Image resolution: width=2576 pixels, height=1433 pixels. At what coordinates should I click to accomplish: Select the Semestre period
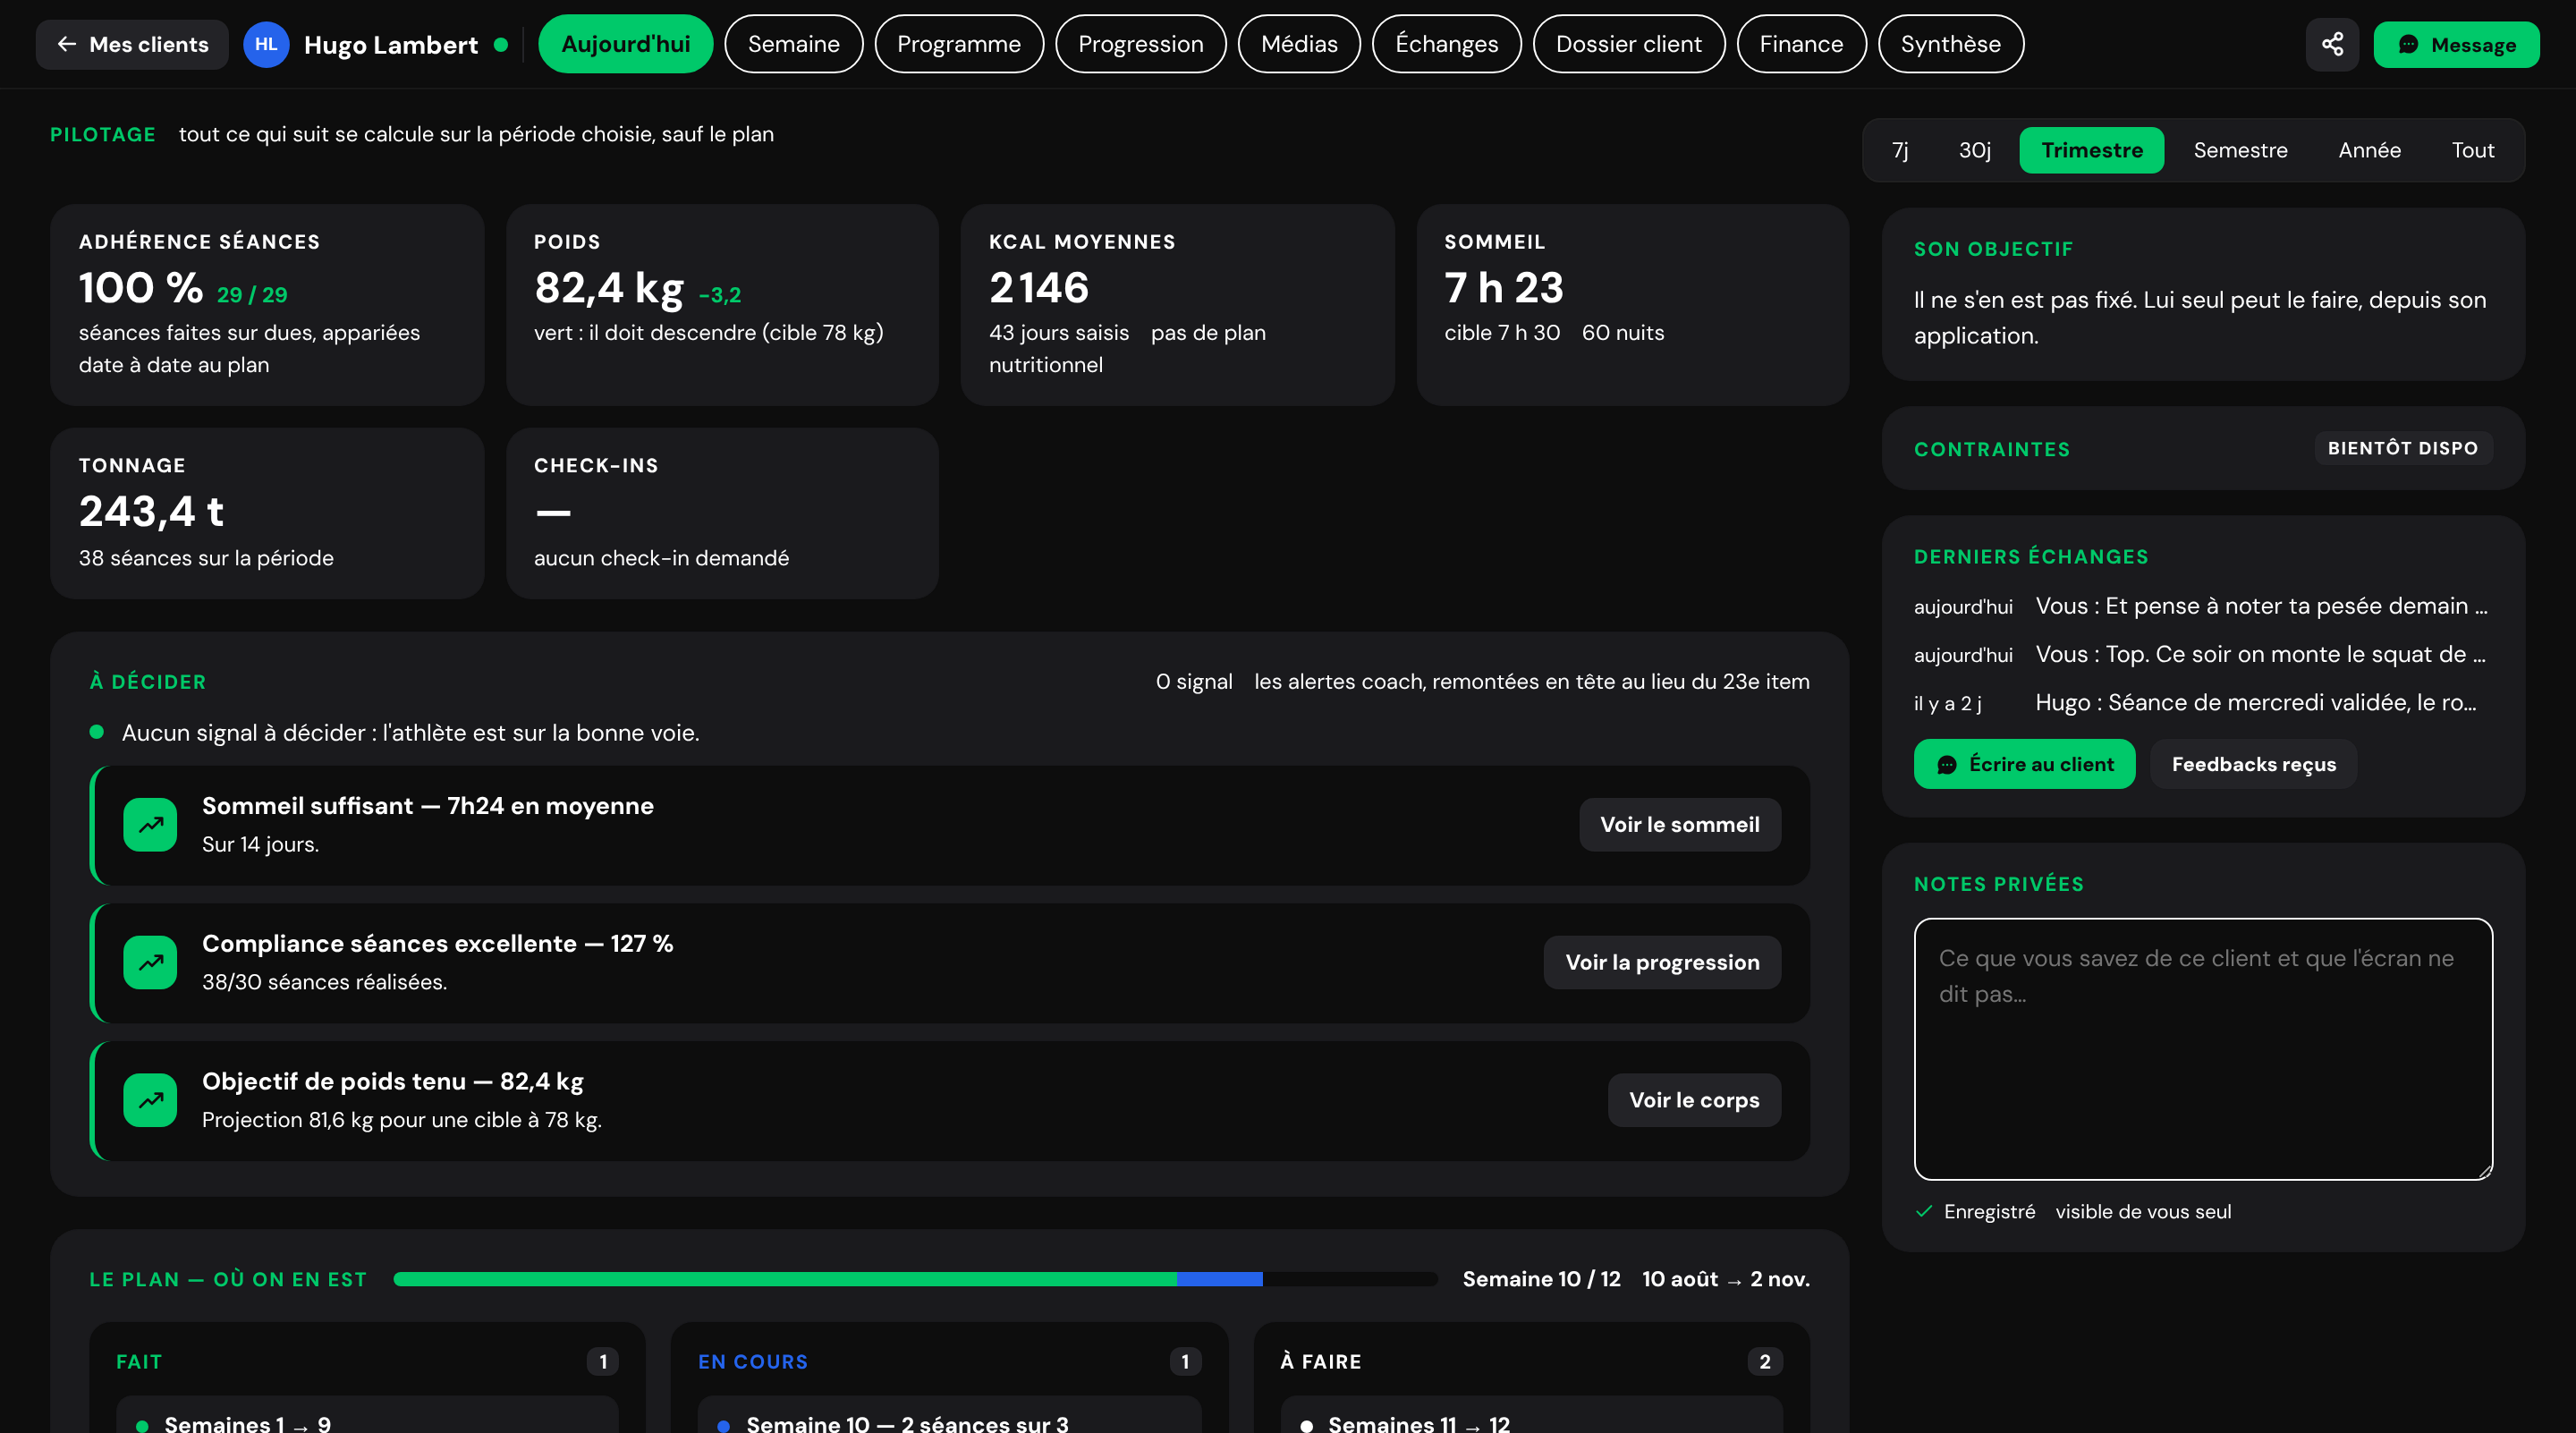coord(2241,150)
